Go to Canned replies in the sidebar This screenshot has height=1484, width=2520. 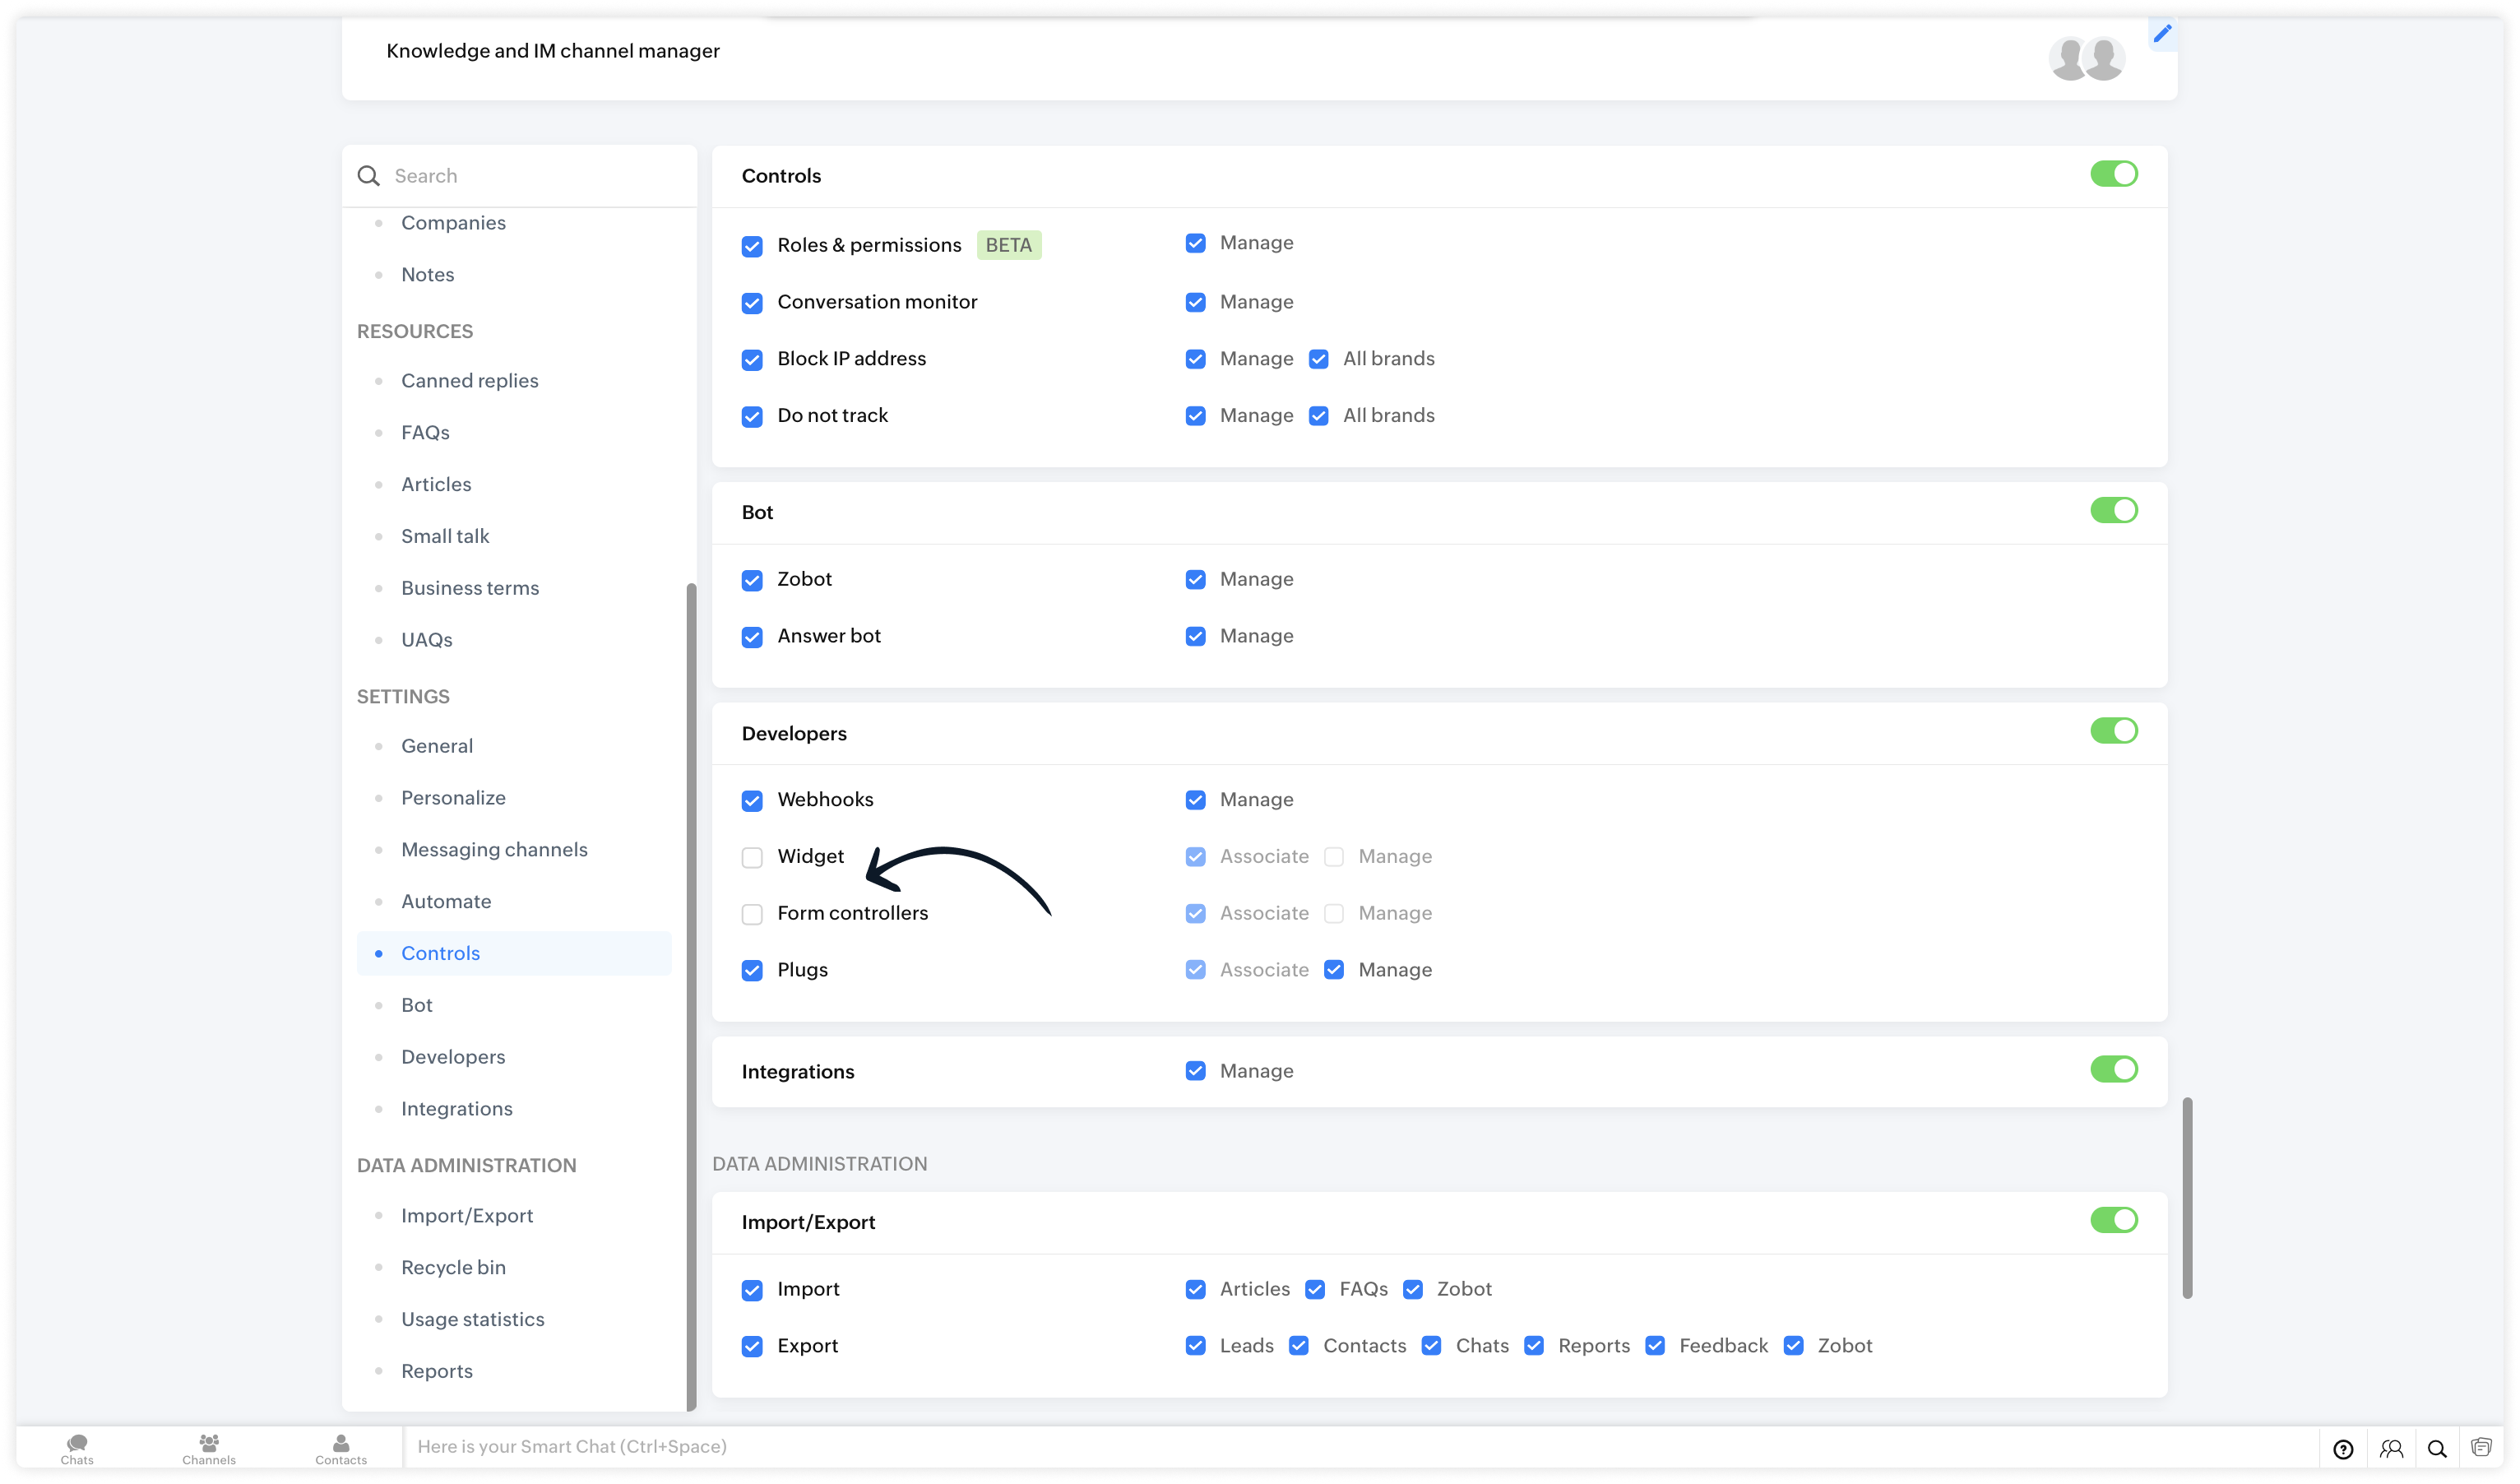point(469,380)
